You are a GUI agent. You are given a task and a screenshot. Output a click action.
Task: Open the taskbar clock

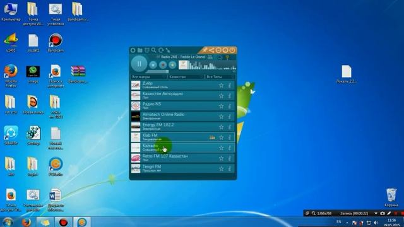[392, 223]
